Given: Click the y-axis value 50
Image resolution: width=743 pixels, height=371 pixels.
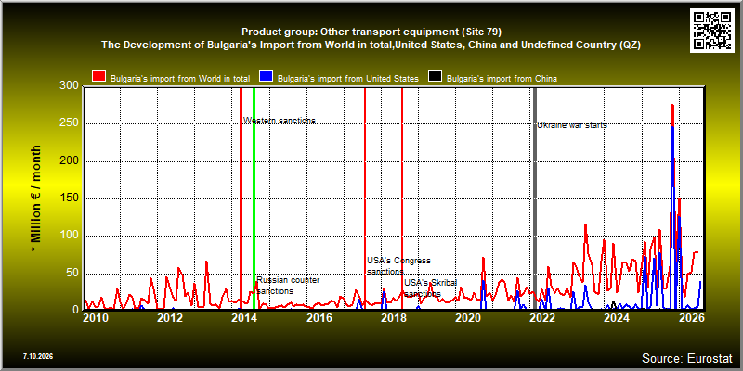Looking at the screenshot, I should coord(73,273).
